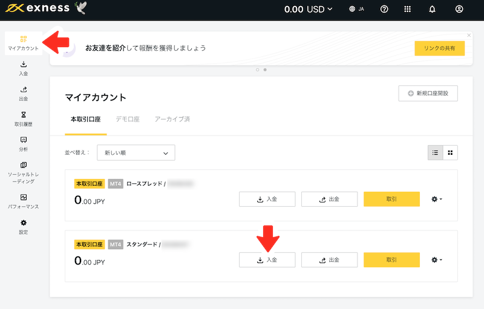Switch to the デモ口座 tab
484x309 pixels.
coord(128,119)
